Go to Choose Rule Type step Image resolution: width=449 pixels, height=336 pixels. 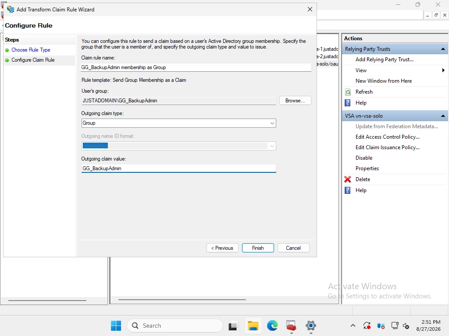click(31, 50)
